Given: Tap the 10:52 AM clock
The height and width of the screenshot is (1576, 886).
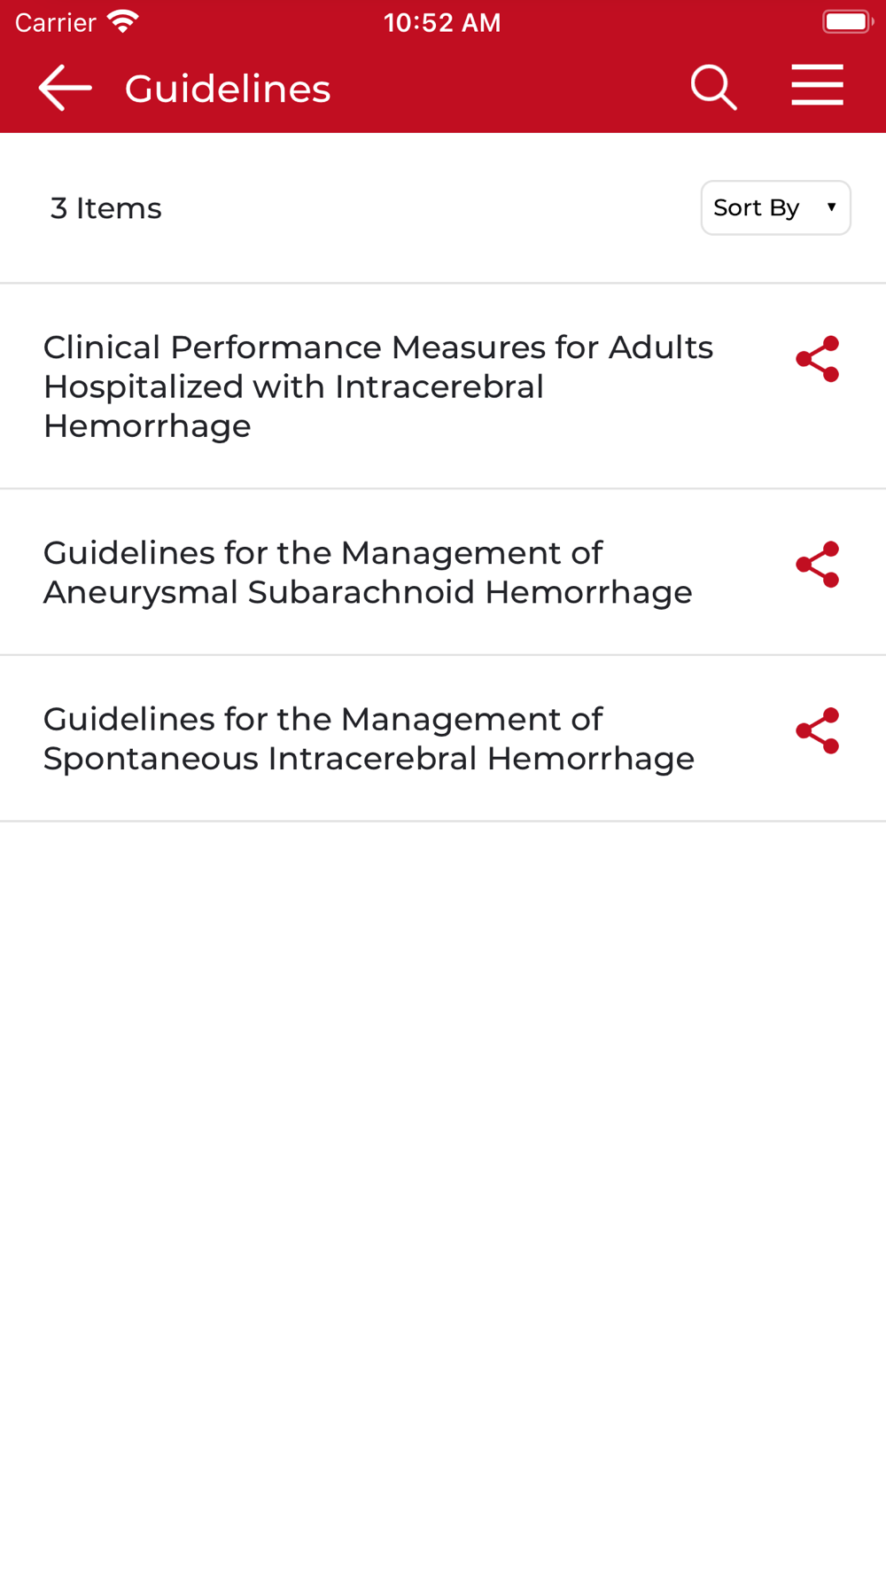Looking at the screenshot, I should pos(442,22).
